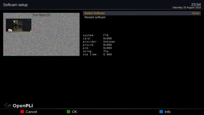Click the Softcam setup title
Image resolution: width=204 pixels, height=115 pixels.
(x=15, y=5)
